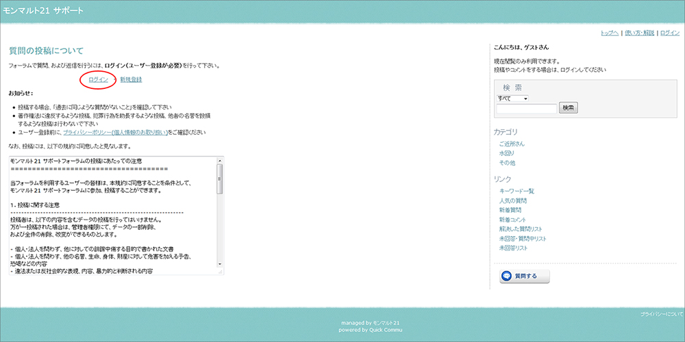This screenshot has height=342, width=685.
Task: Click the powered by Quick Commu footer text
Action: [x=371, y=330]
